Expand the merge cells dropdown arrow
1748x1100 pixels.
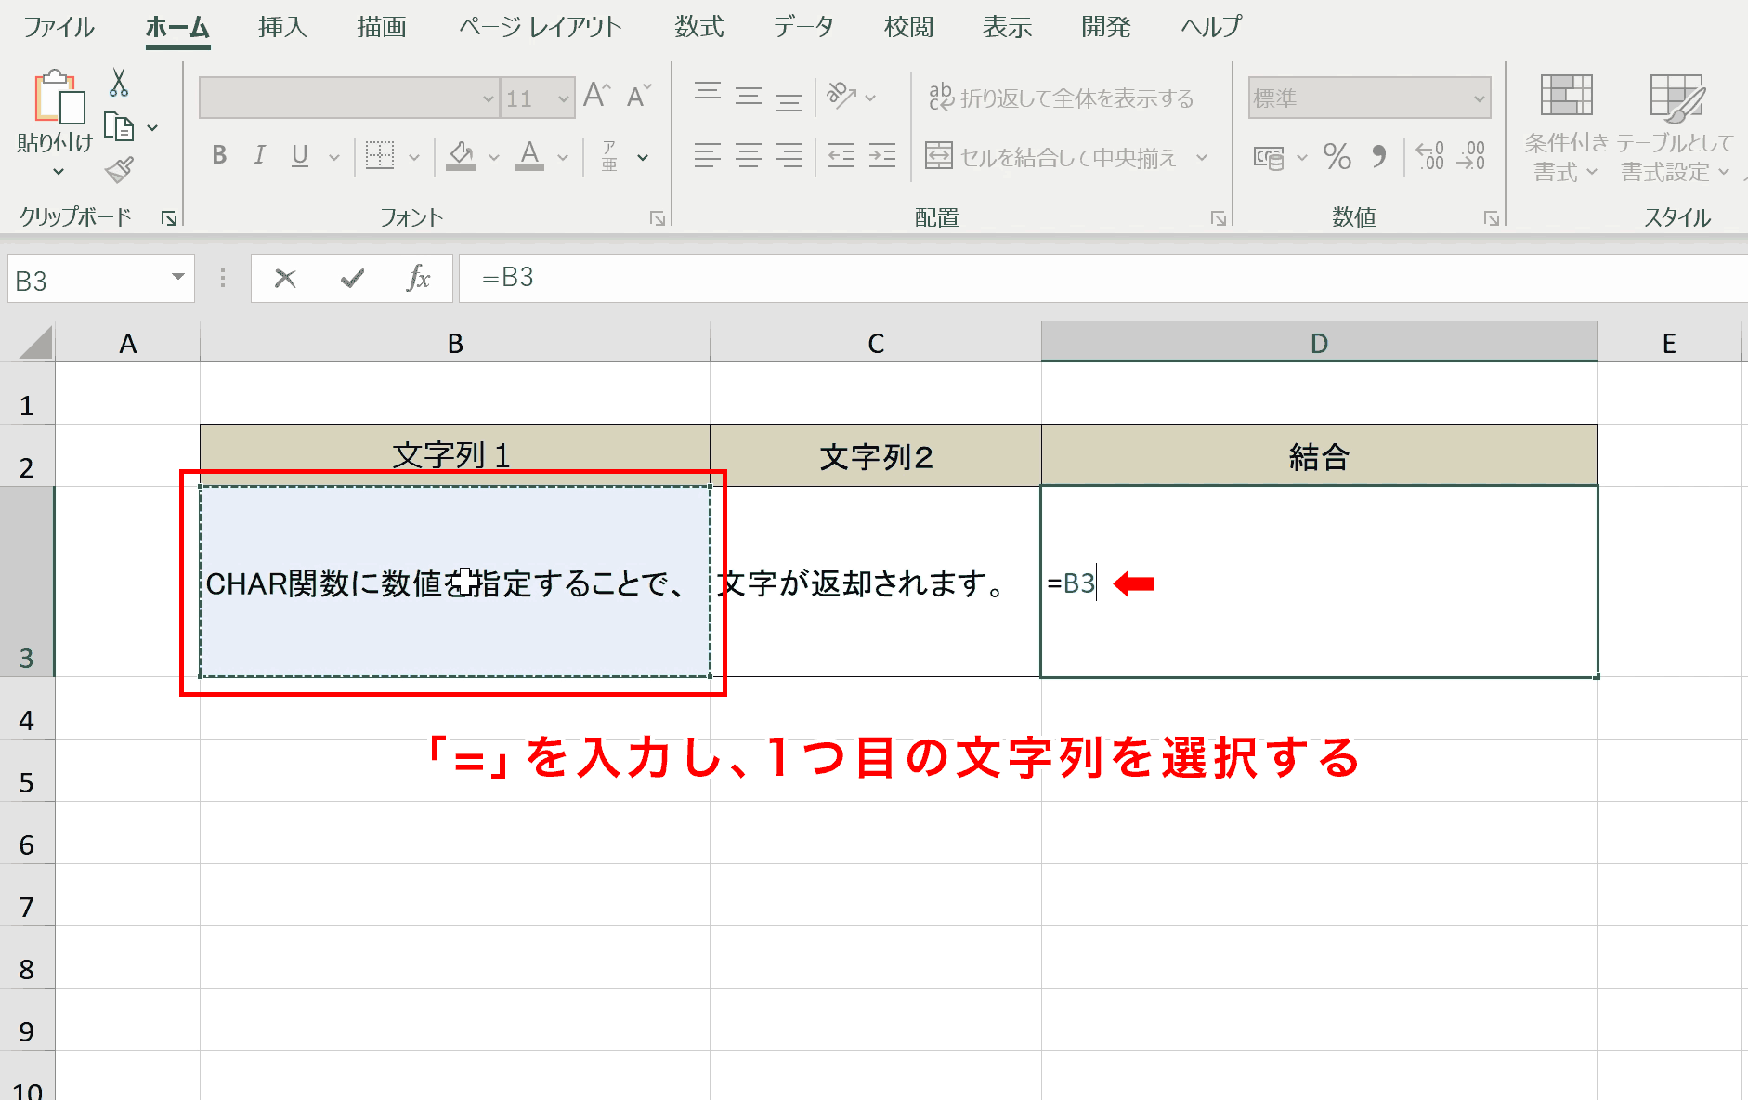pyautogui.click(x=1202, y=157)
